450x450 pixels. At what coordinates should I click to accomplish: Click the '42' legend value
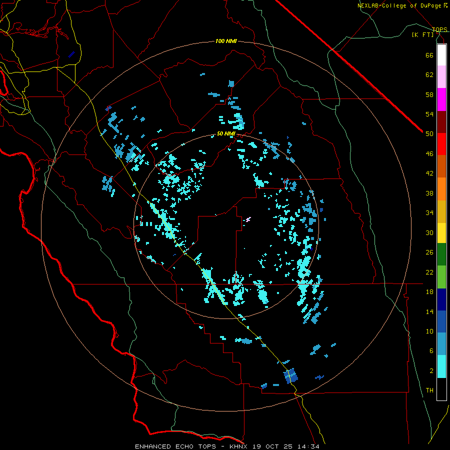pos(429,173)
